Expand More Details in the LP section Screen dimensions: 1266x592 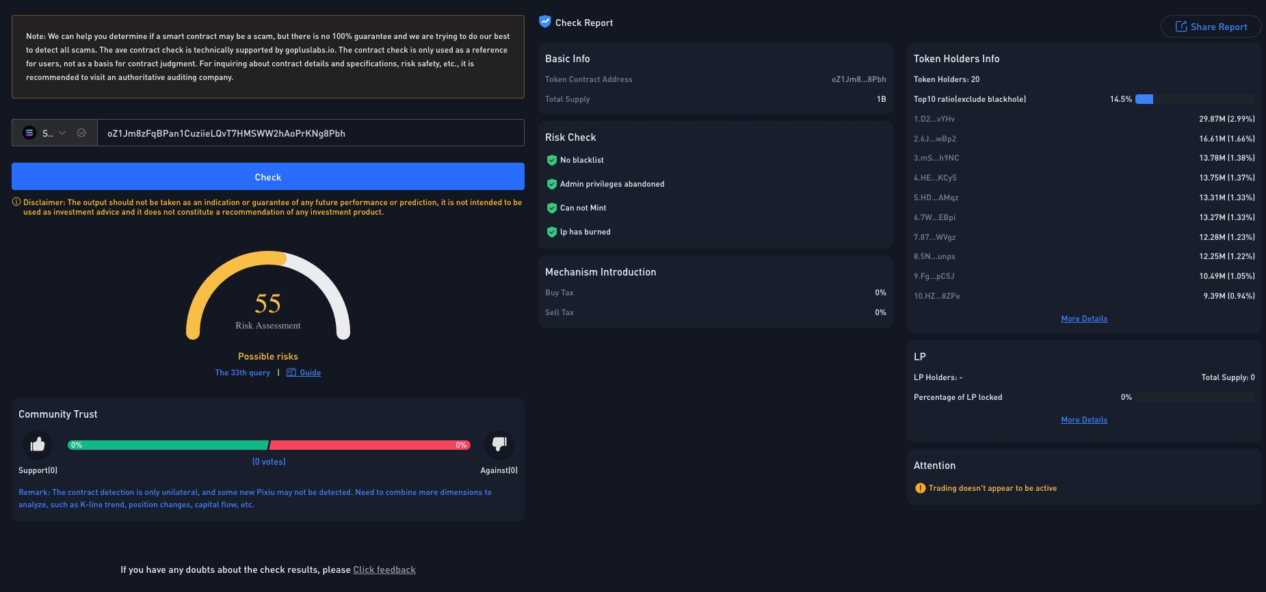tap(1084, 420)
